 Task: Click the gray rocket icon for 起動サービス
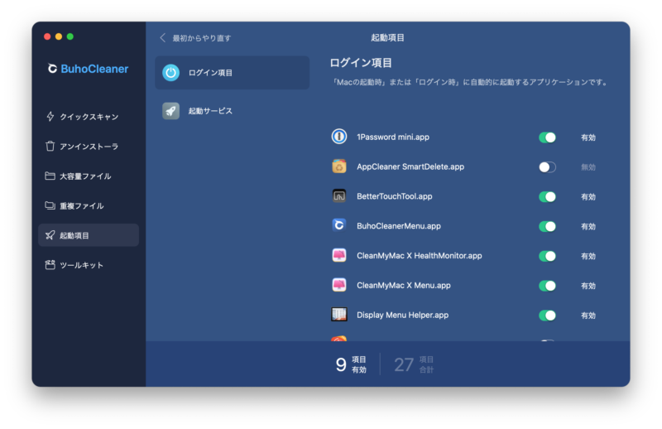171,111
